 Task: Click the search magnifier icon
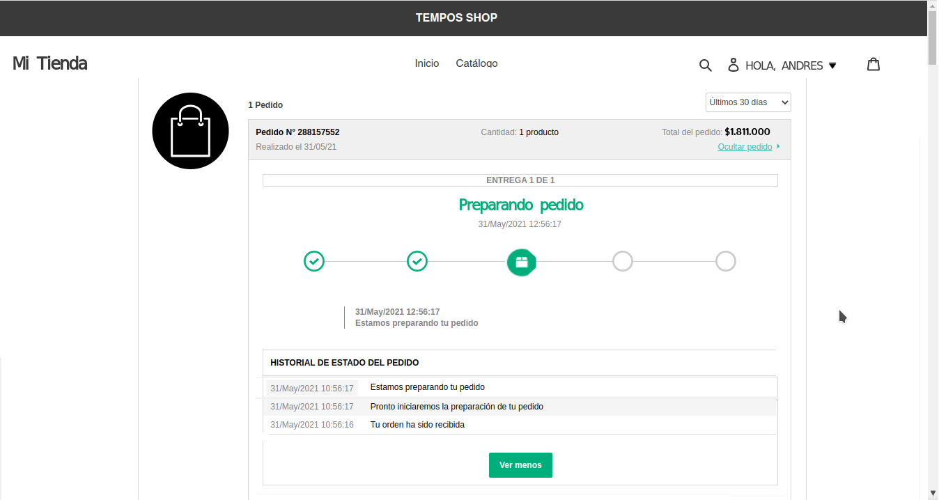(705, 65)
